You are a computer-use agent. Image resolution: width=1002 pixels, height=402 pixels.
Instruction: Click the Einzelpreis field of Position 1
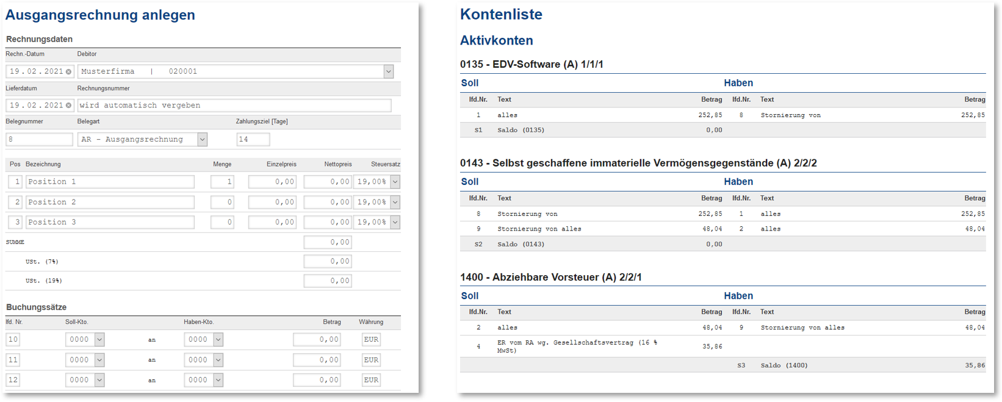[x=273, y=182]
